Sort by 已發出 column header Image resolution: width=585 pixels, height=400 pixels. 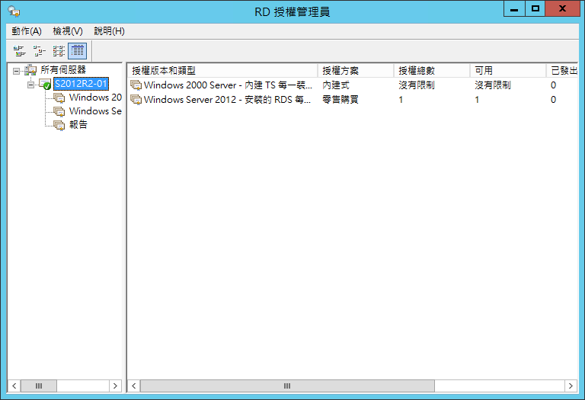(562, 71)
